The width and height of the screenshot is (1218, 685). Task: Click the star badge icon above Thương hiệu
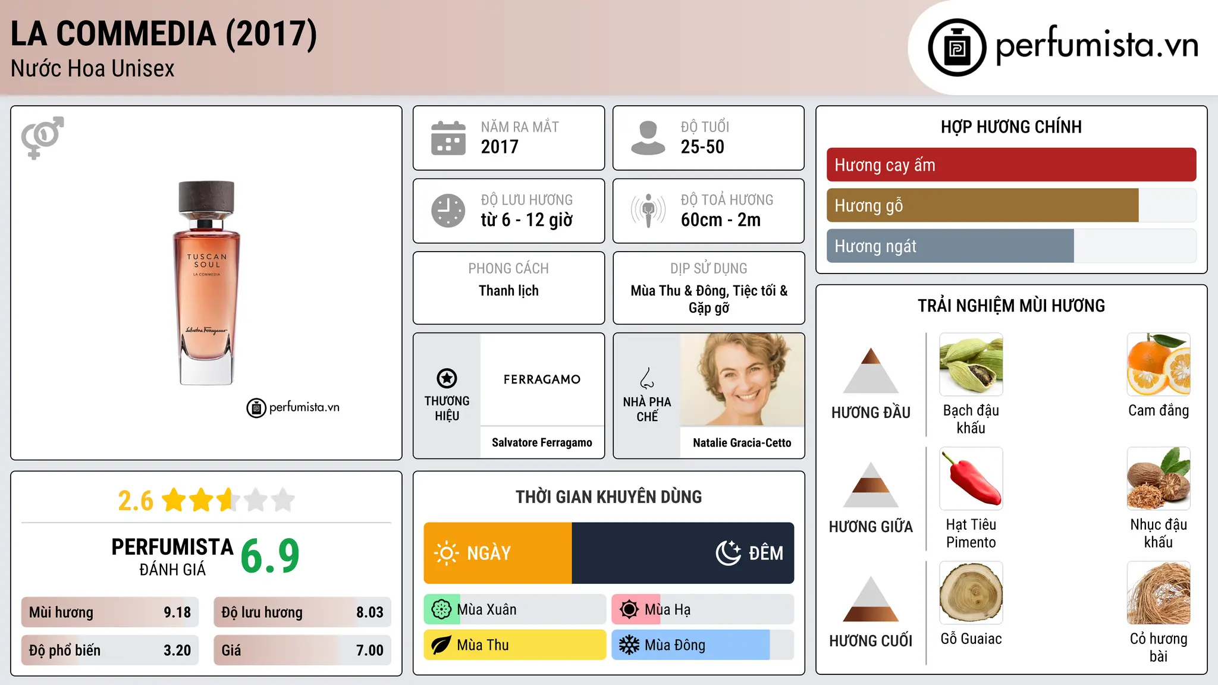pyautogui.click(x=447, y=378)
